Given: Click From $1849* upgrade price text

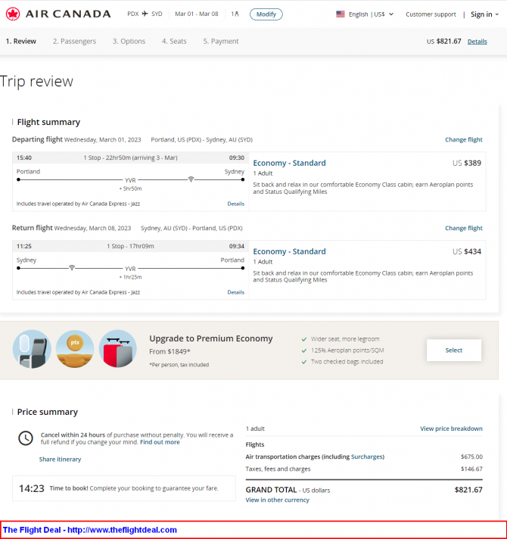Looking at the screenshot, I should pos(170,352).
